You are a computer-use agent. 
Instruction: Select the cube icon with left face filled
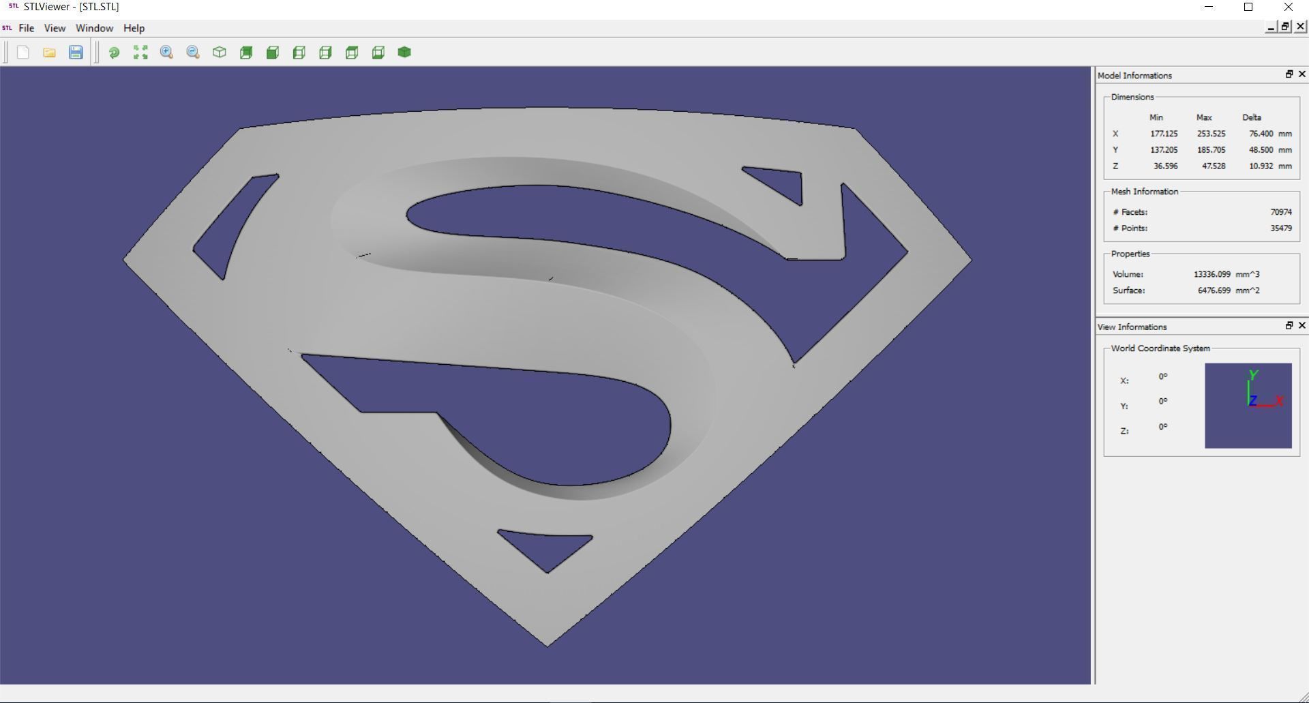[299, 53]
